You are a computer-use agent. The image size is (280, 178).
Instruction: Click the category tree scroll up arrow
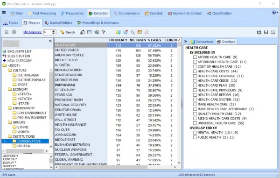coord(51,71)
